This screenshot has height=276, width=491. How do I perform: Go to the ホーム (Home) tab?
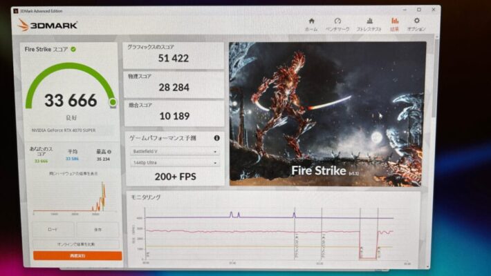(311, 25)
